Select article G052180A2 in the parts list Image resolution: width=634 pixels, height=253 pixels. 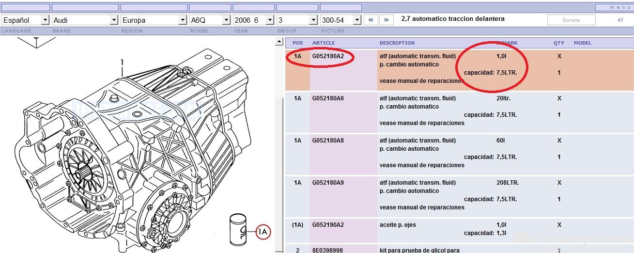pos(328,56)
